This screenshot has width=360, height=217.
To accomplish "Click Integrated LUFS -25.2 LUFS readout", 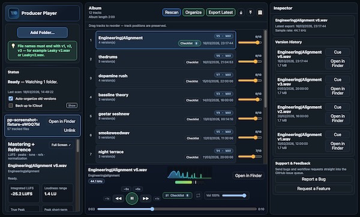I will [23, 193].
